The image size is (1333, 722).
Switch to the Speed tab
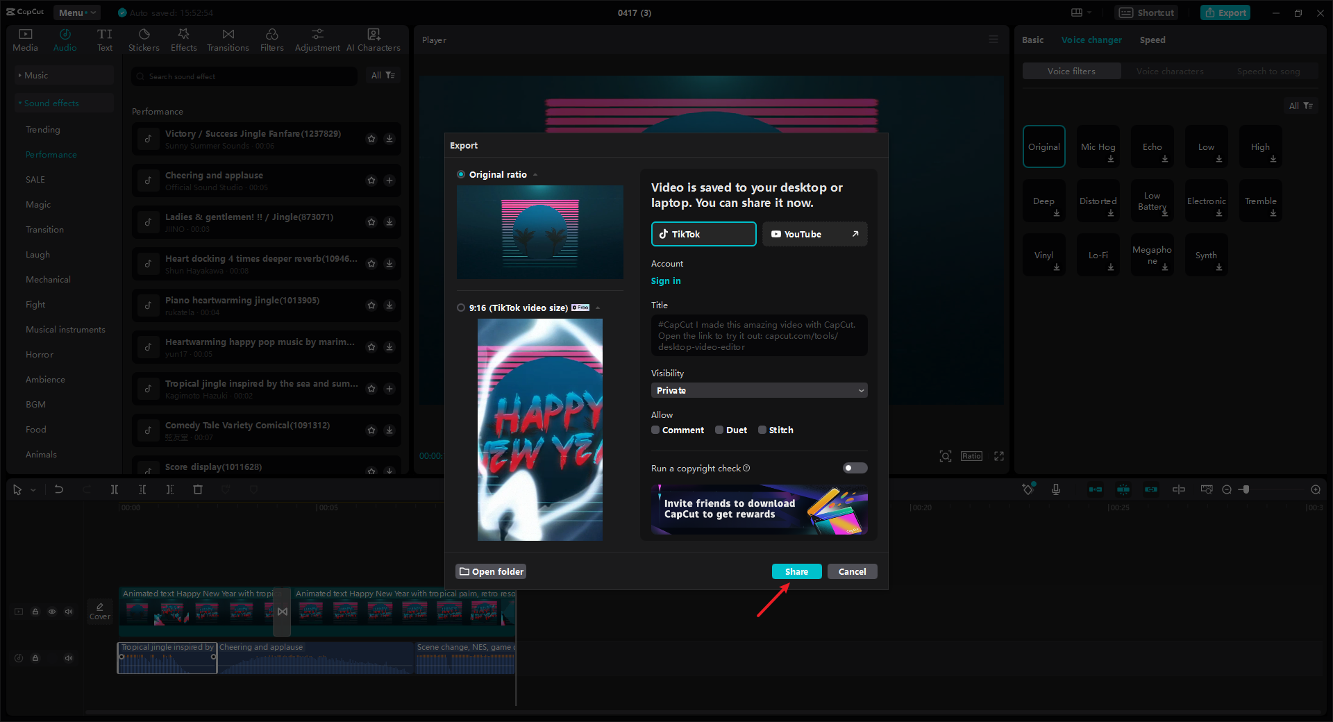click(1152, 40)
